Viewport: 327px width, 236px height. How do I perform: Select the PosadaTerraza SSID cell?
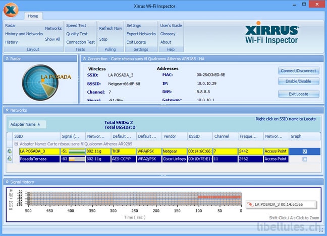tap(39, 159)
